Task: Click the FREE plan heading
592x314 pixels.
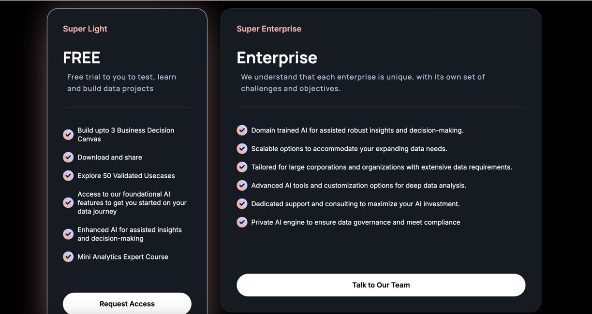Action: coord(82,58)
